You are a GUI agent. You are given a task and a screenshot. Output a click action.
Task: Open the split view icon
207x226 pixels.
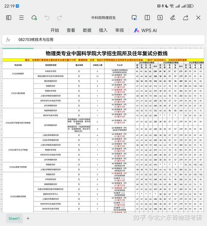[x=147, y=18]
